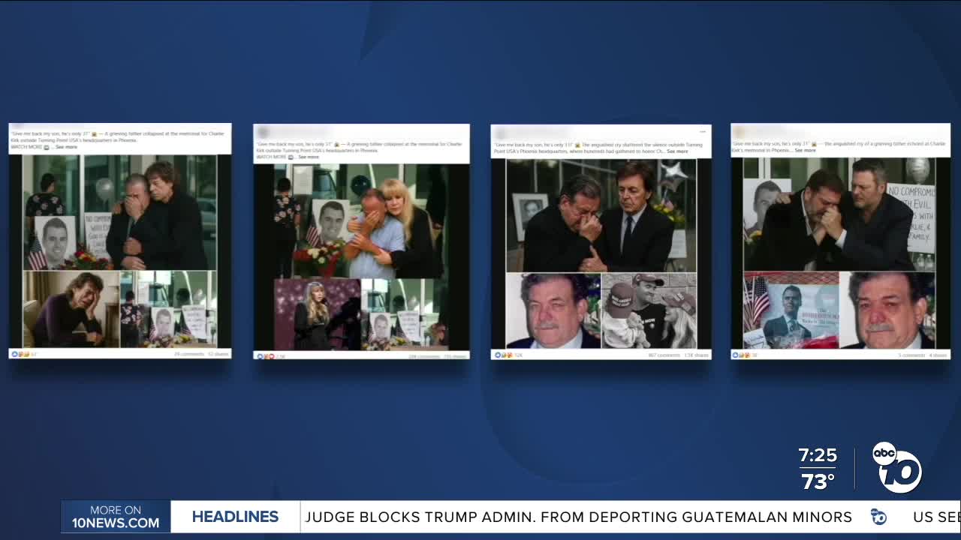Click the MORE ON 10NEWS.COM banner

point(116,517)
